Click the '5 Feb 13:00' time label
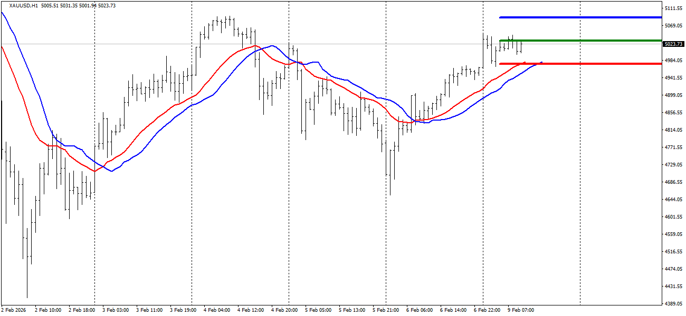The image size is (686, 316). (352, 310)
